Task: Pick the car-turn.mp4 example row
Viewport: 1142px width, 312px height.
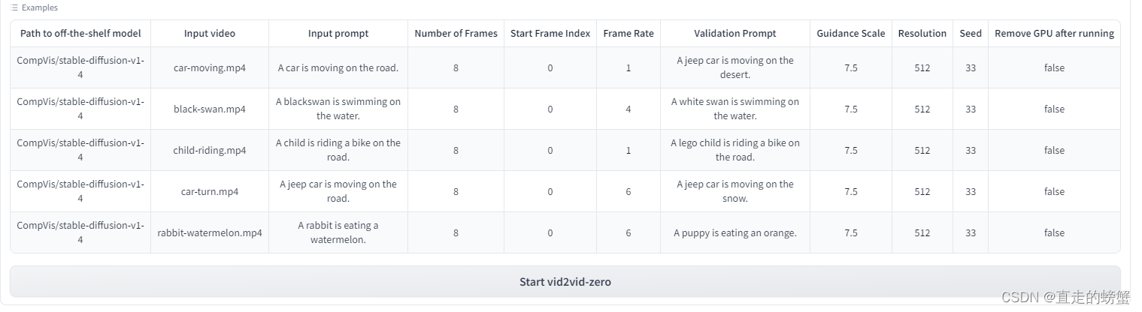Action: (209, 191)
